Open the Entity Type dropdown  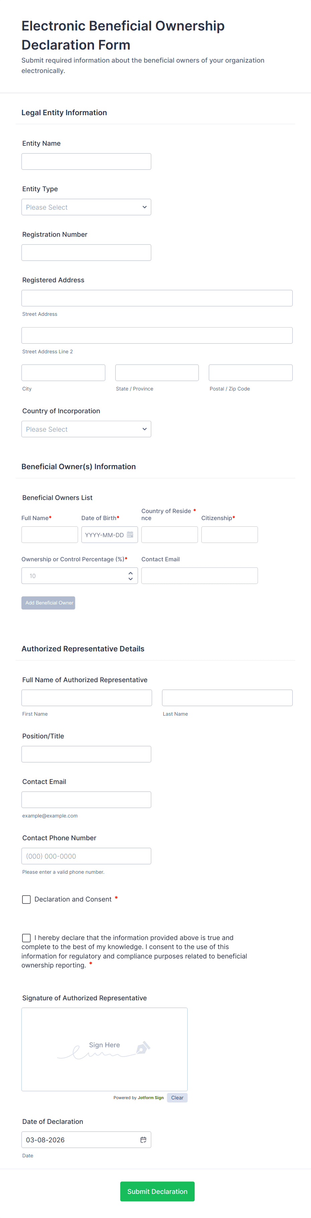86,207
